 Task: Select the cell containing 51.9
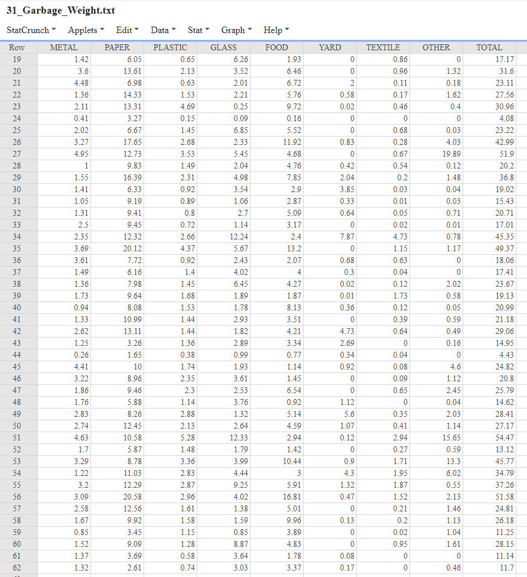(x=489, y=154)
